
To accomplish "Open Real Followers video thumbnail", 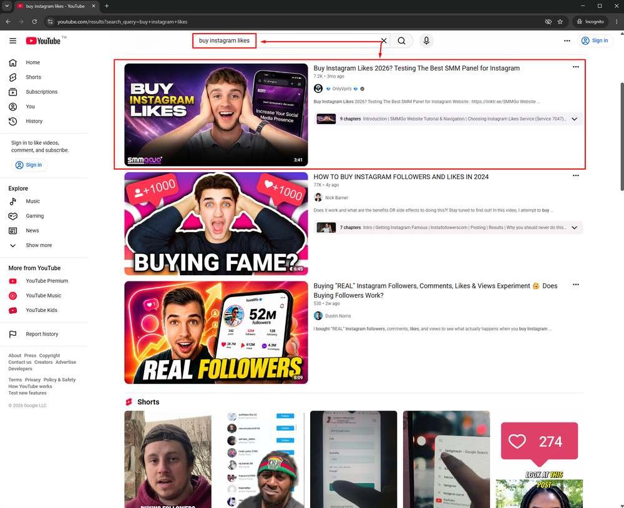I will 216,333.
